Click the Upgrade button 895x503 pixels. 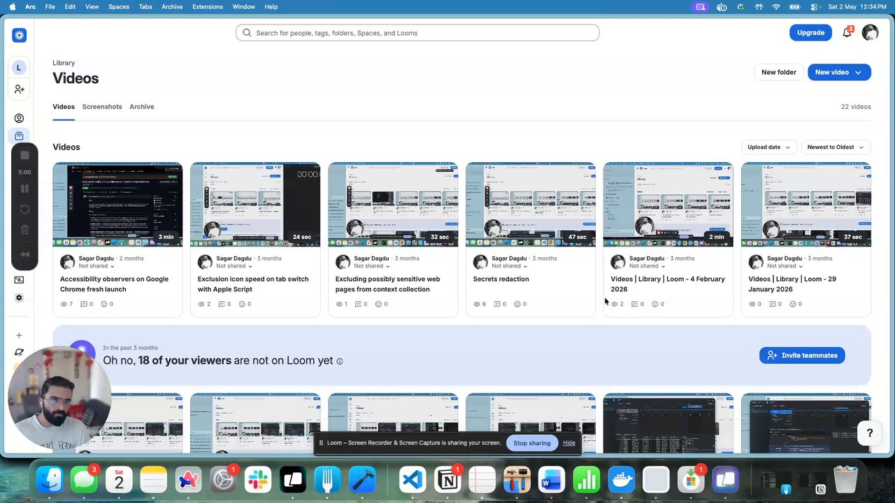point(810,33)
